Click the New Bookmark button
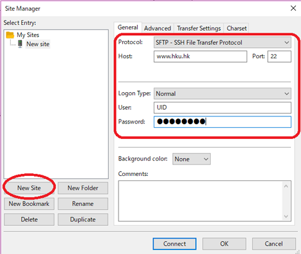 click(29, 203)
